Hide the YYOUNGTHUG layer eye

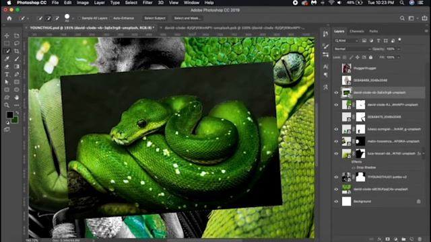coord(336,177)
